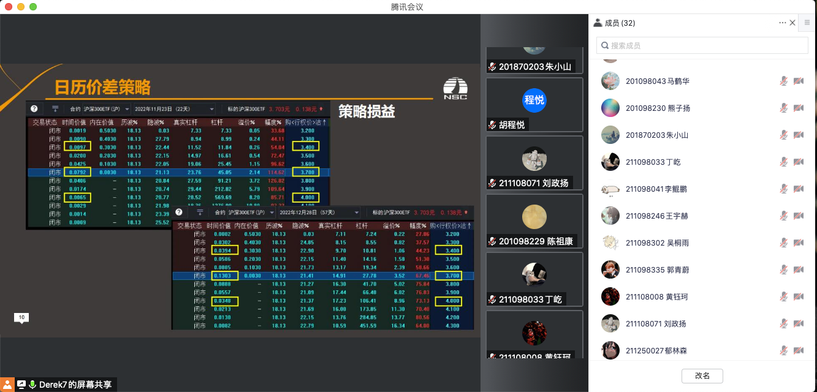Click avatar of 211108008 黄钰珂 in list
817x392 pixels.
tap(610, 296)
